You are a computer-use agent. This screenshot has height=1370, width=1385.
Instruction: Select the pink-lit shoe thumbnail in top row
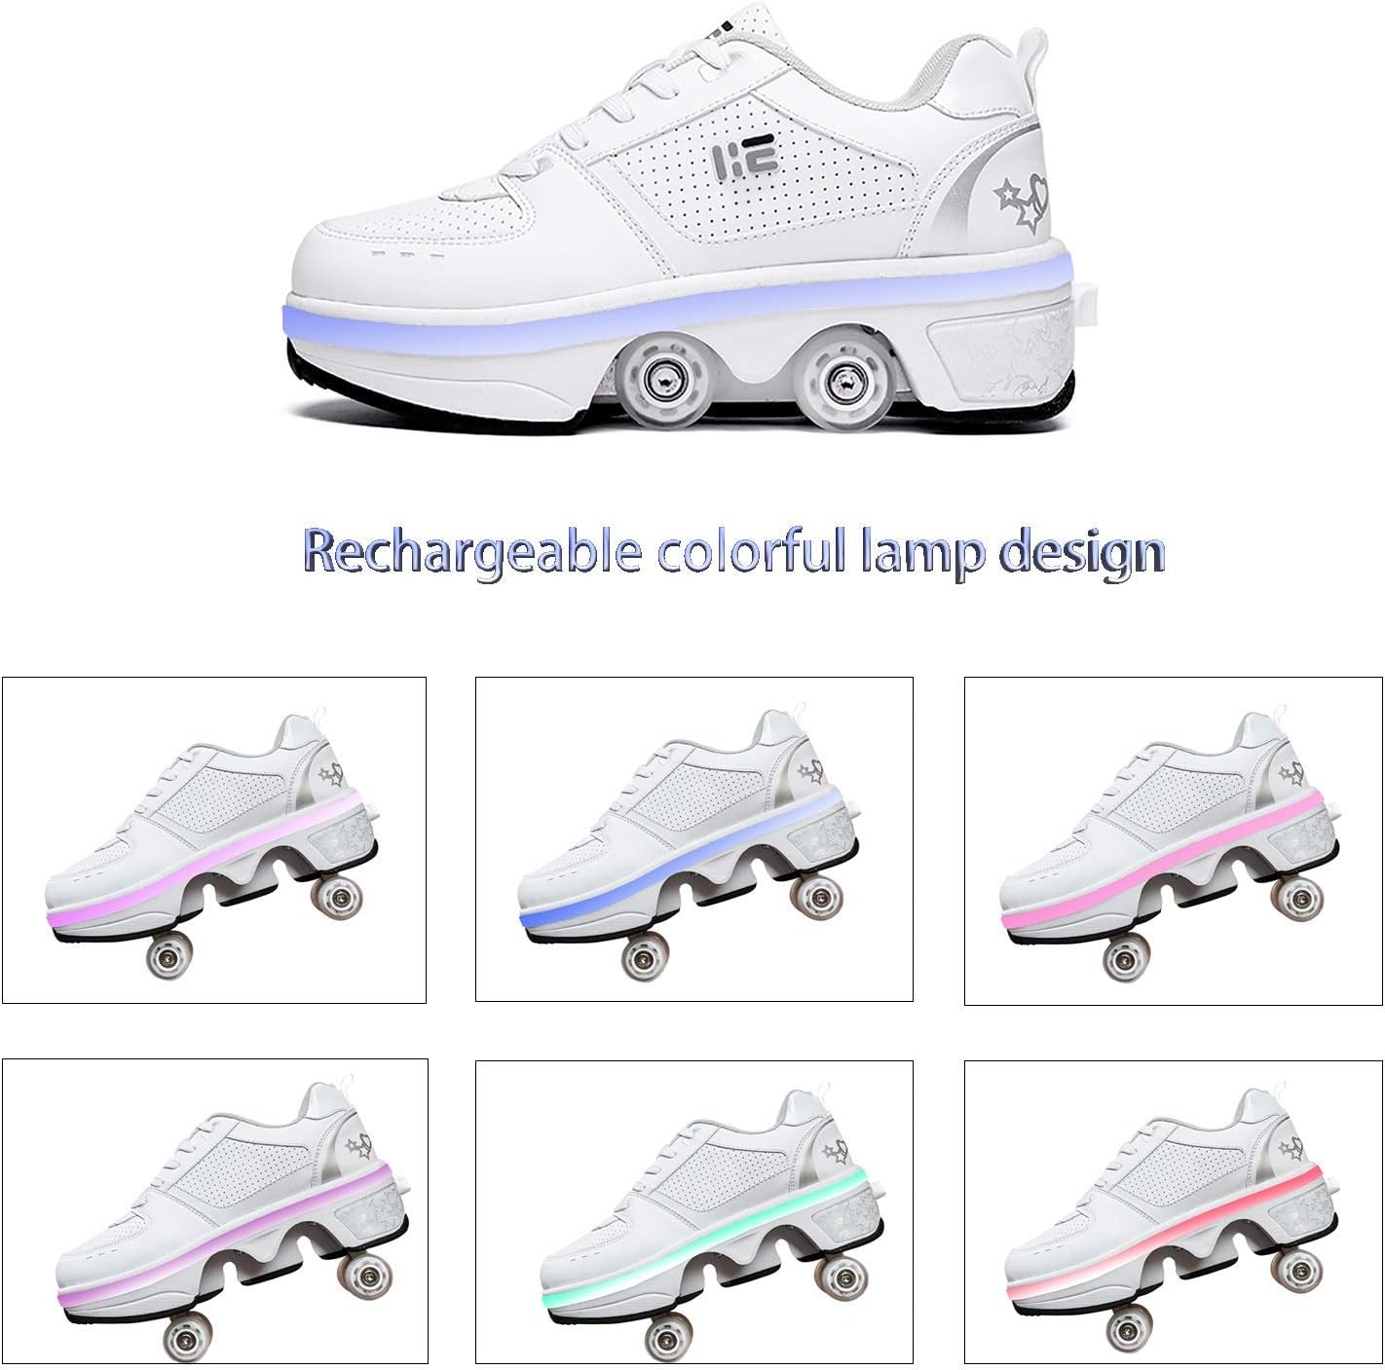click(x=1173, y=841)
